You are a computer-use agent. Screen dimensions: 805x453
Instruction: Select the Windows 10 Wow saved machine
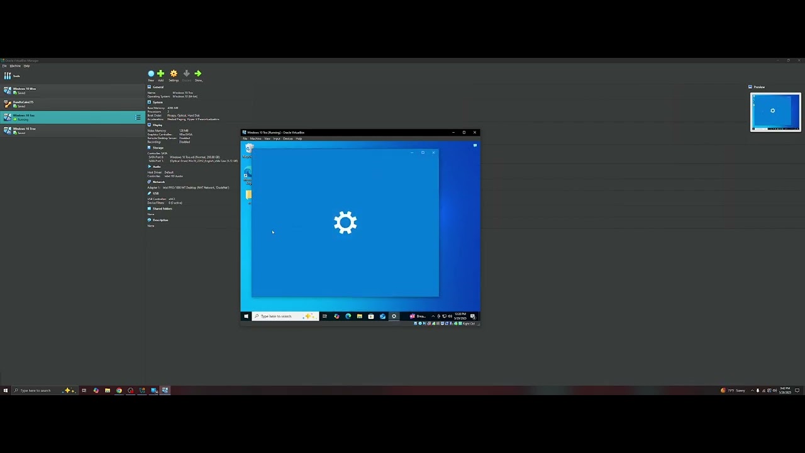(x=72, y=91)
